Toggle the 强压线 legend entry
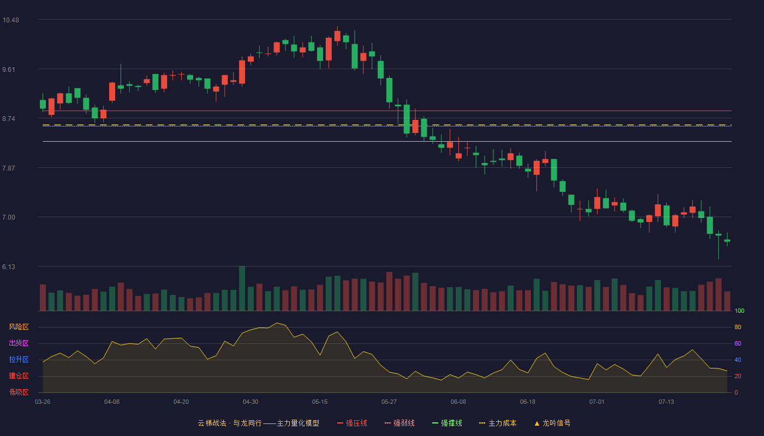 tap(352, 423)
